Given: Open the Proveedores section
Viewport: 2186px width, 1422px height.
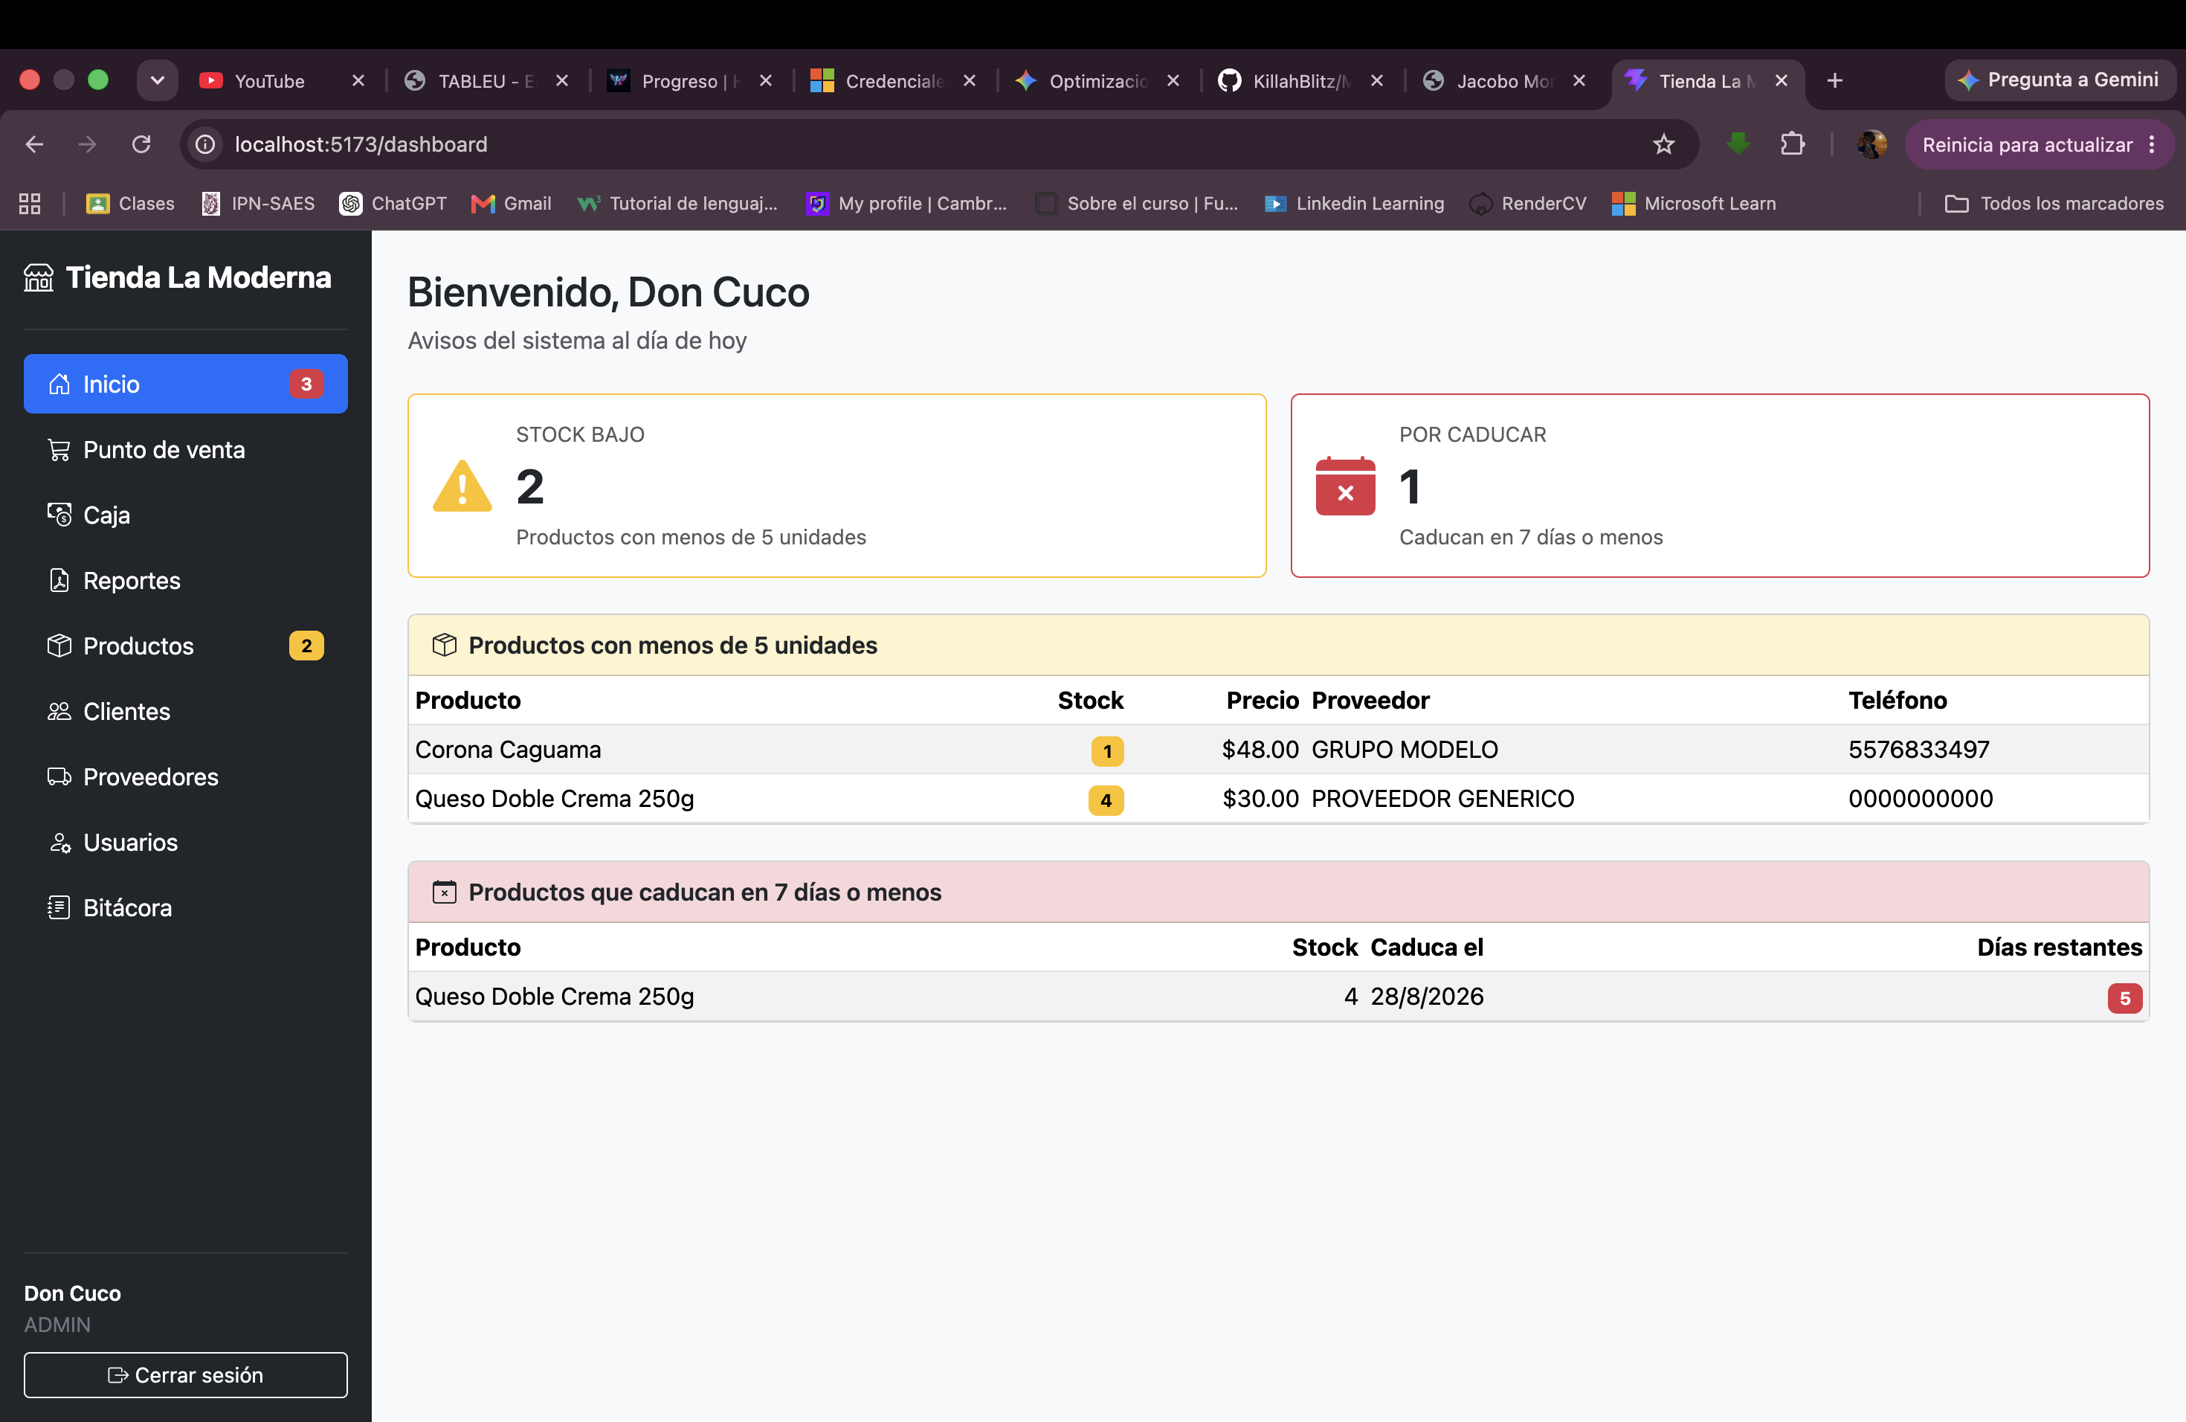Looking at the screenshot, I should click(x=186, y=776).
